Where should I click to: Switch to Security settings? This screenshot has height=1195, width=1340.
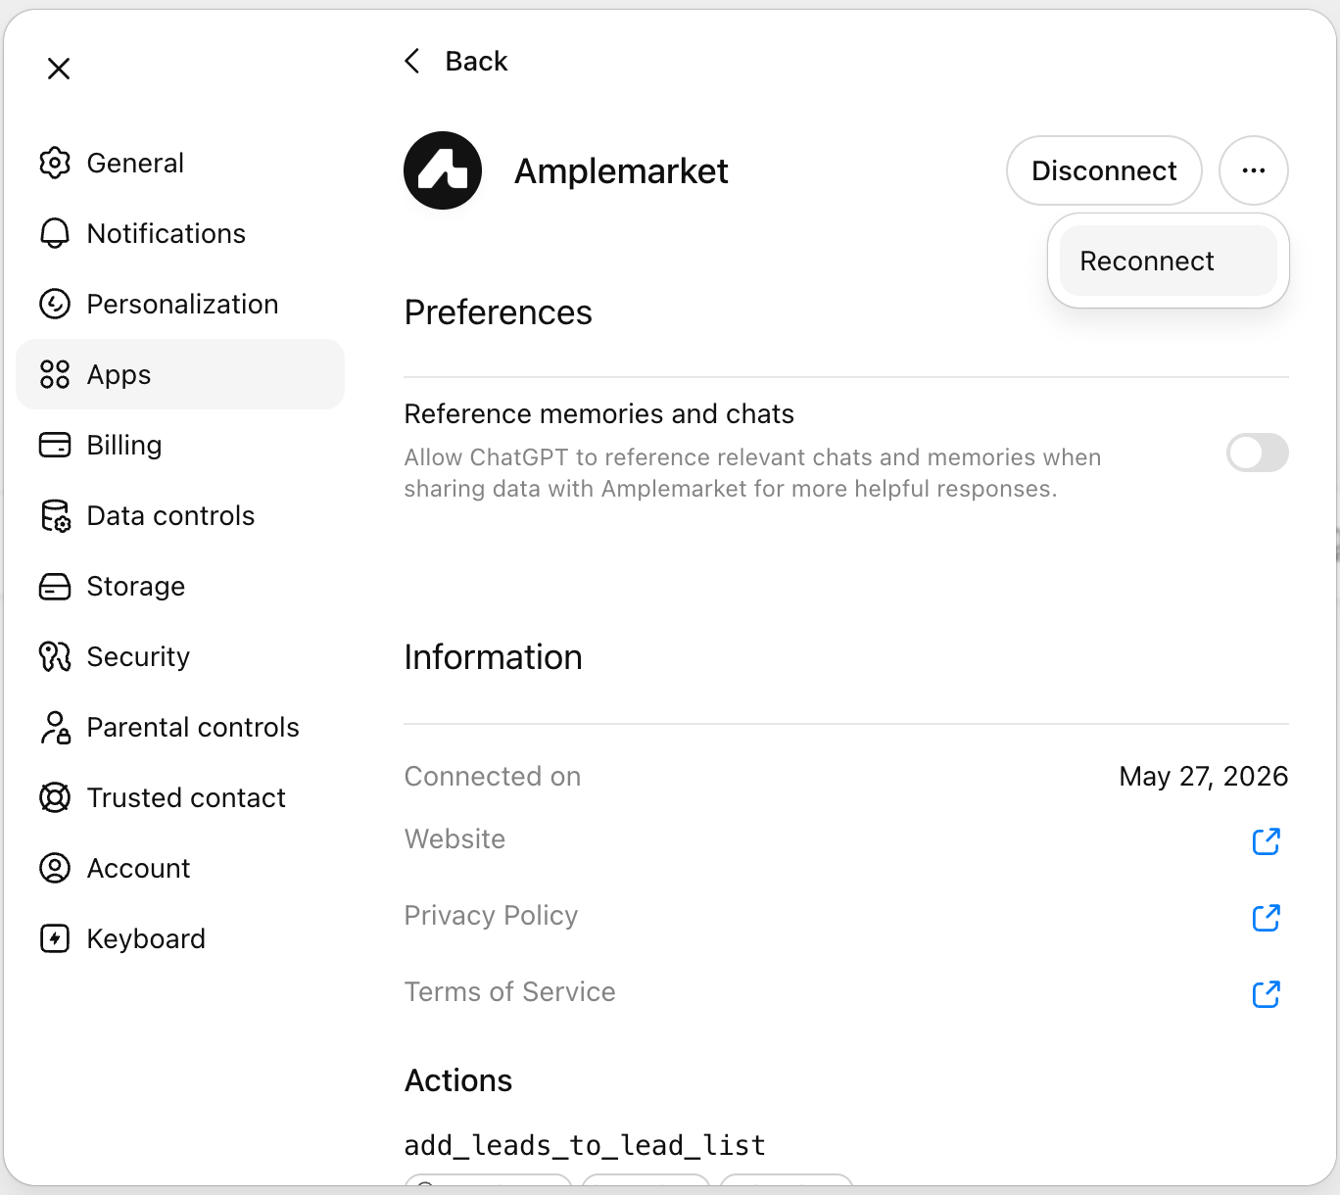180,656
